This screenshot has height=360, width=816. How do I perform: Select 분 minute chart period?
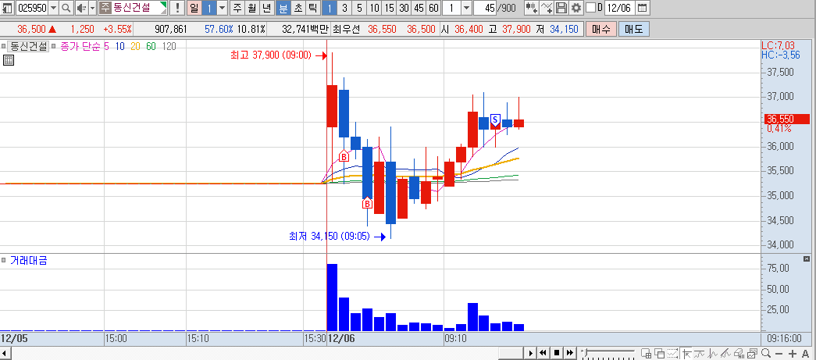click(x=283, y=7)
